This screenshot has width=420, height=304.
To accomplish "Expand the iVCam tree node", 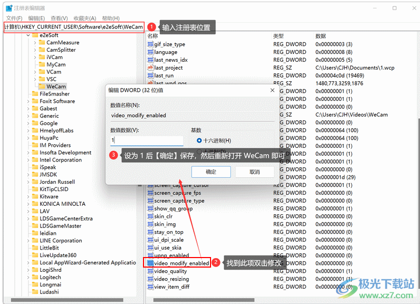I will coord(35,57).
